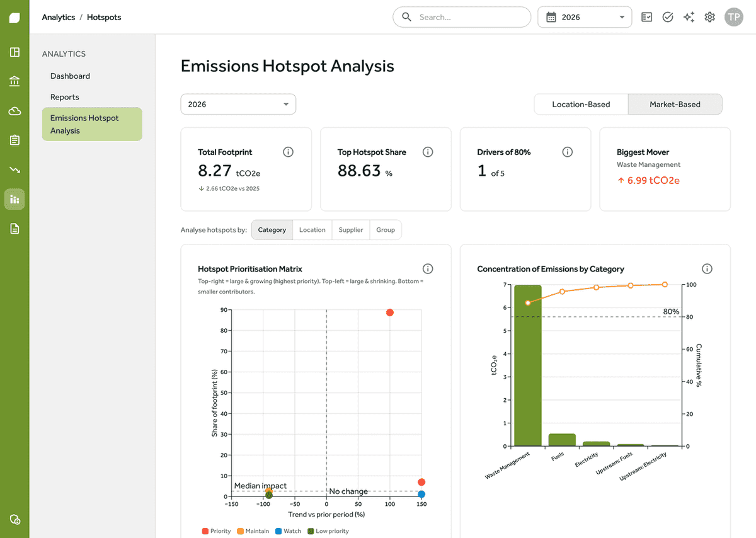Select the Market-Based toggle option
This screenshot has height=538, width=756.
pos(675,105)
